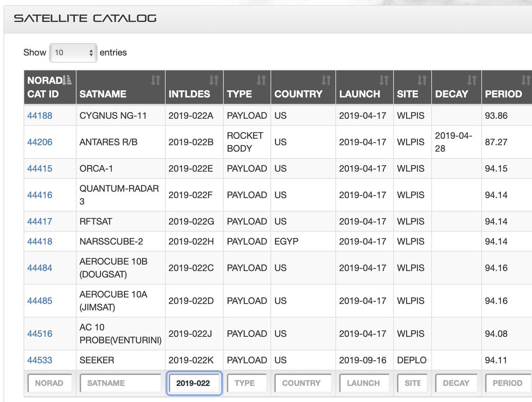Select the PERIOD column header
Viewport: 532px width, 402px height.
(503, 94)
